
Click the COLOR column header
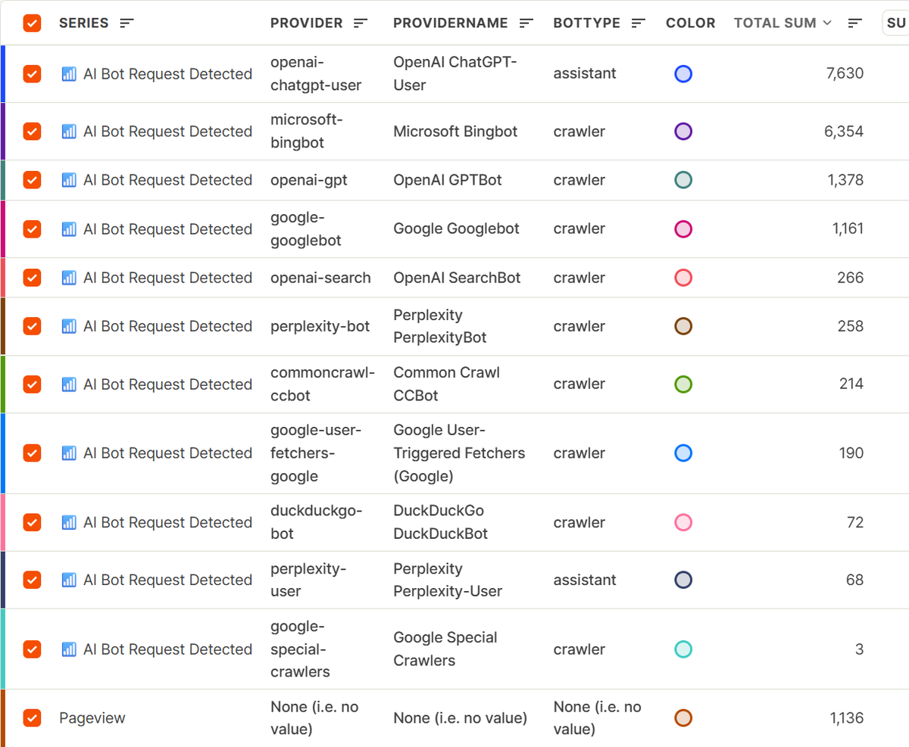691,23
